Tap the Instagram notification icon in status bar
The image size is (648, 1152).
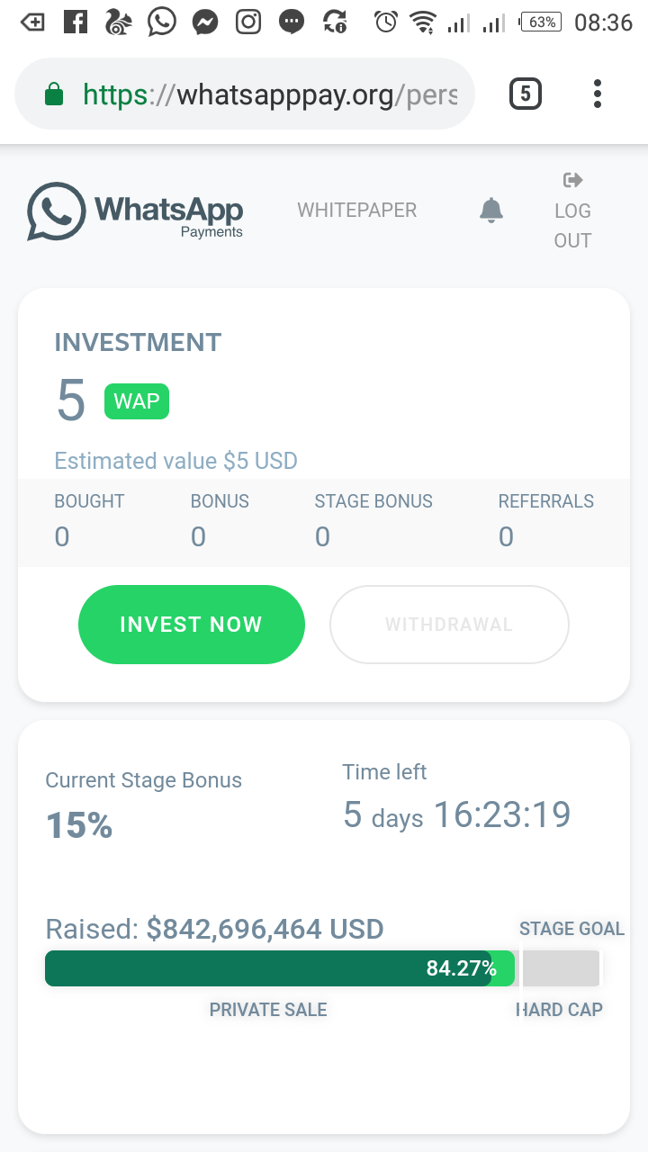[248, 22]
